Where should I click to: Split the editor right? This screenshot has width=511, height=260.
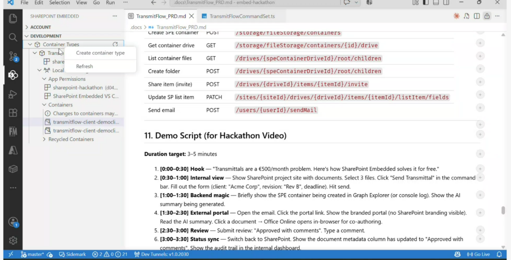tap(477, 16)
